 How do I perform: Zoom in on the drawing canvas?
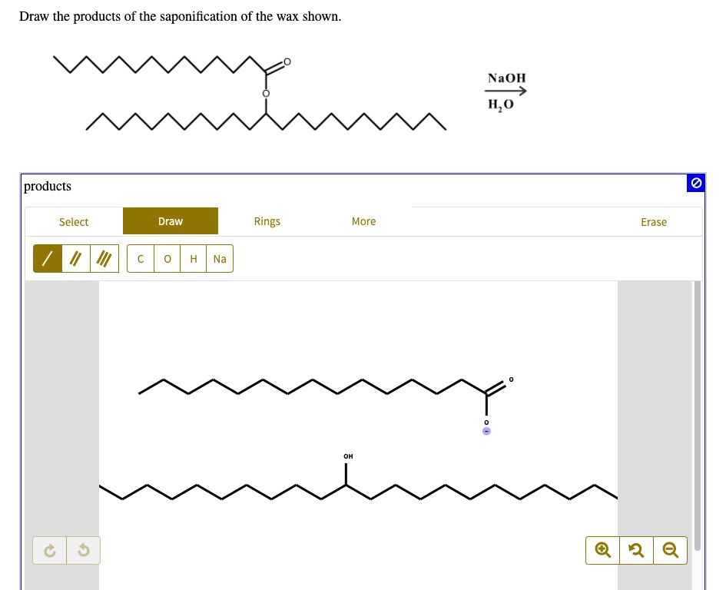pos(602,549)
